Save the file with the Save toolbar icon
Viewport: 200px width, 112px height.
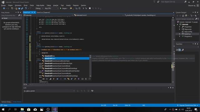(x=19, y=8)
